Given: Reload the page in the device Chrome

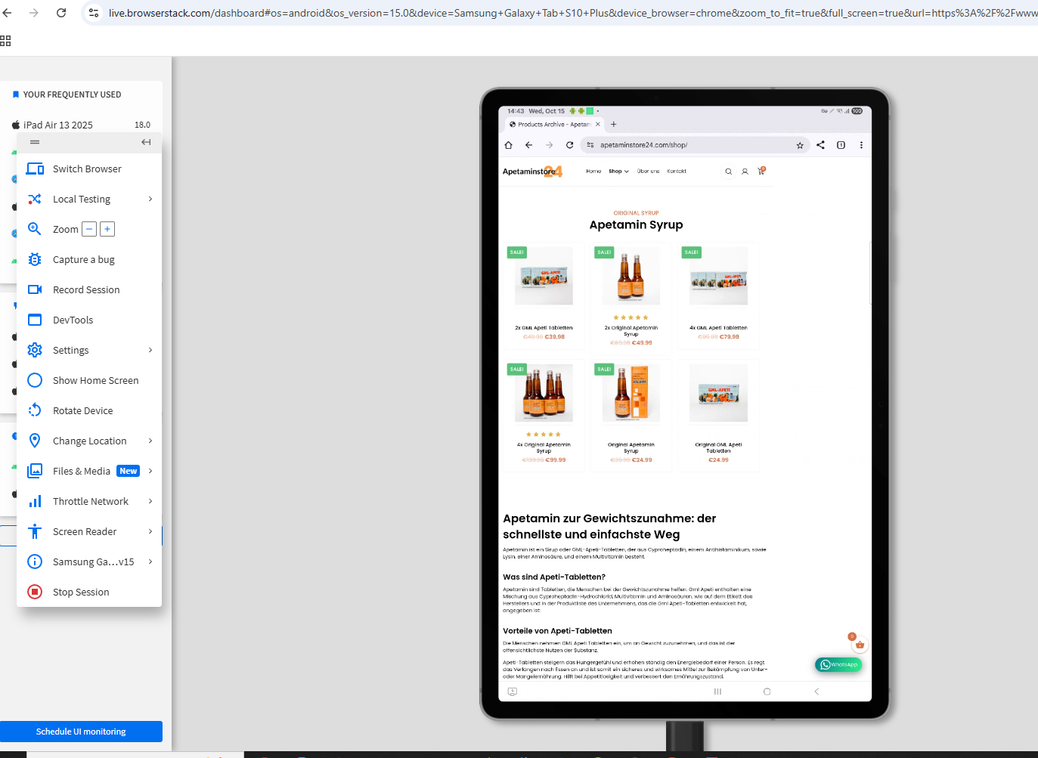Looking at the screenshot, I should click(569, 145).
